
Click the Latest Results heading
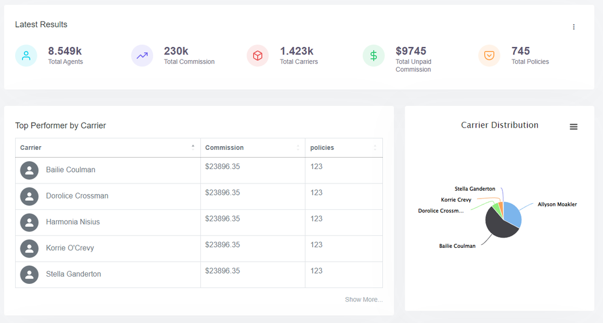point(41,25)
